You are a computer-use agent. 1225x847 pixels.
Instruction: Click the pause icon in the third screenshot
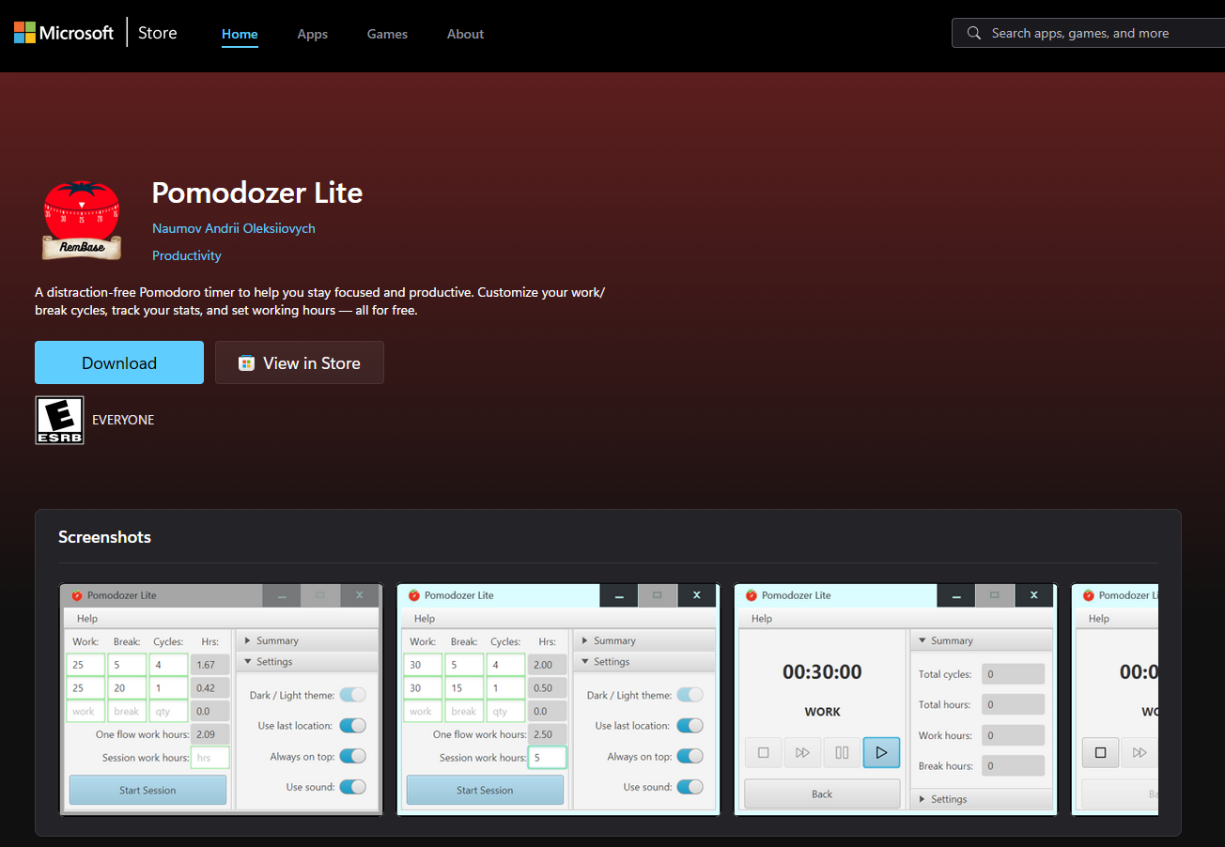coord(842,752)
